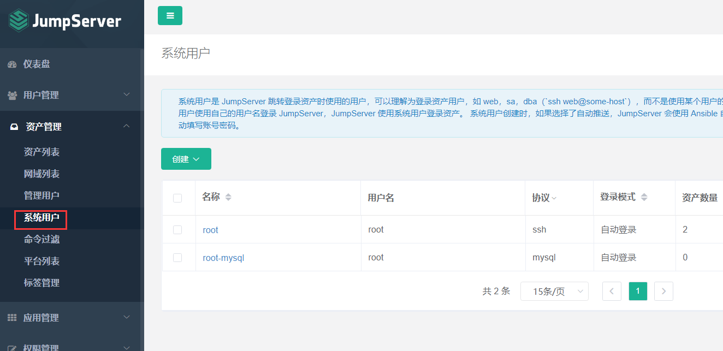Sort by 名称 column arrows
The width and height of the screenshot is (723, 351).
tap(228, 197)
